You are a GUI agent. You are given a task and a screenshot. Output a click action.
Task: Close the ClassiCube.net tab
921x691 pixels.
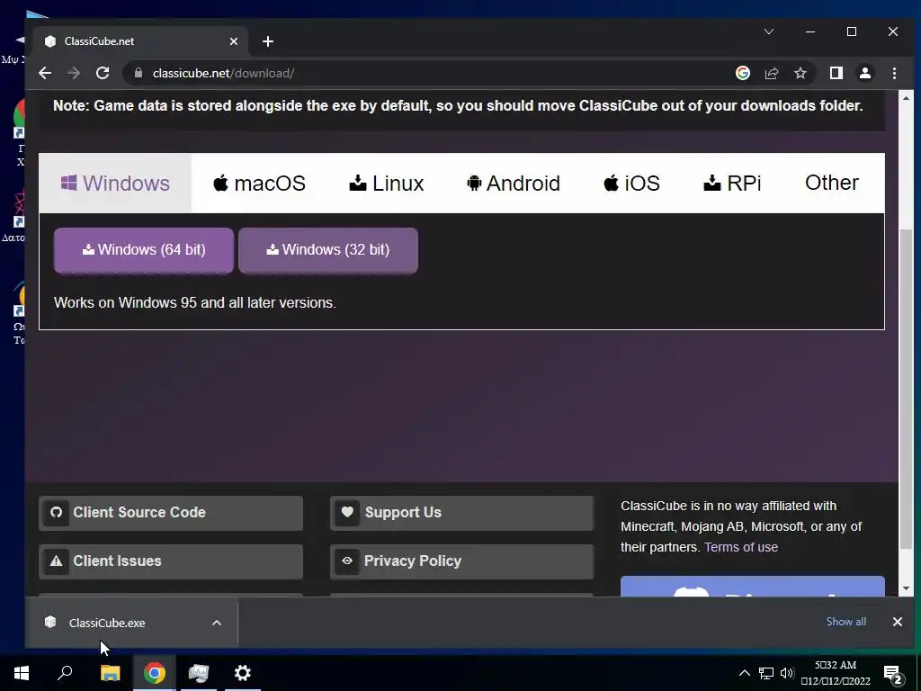click(x=234, y=41)
